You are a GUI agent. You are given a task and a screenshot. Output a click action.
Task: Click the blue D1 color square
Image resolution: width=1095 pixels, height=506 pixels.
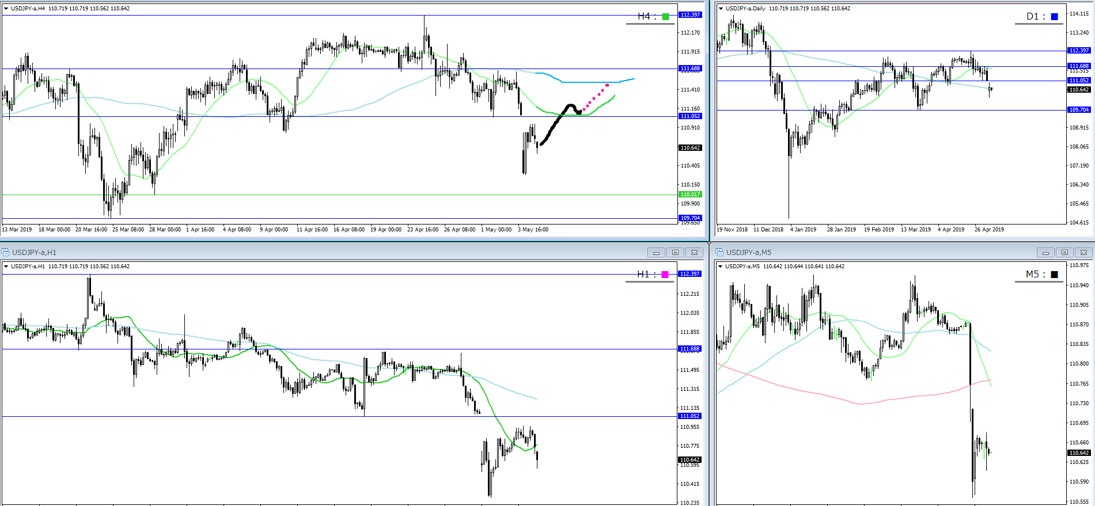pos(1055,17)
